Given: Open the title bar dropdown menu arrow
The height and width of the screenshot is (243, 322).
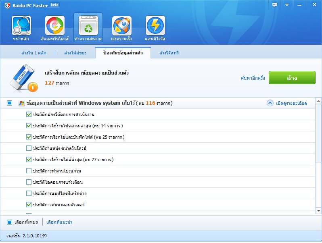Looking at the screenshot, I should click(287, 5).
